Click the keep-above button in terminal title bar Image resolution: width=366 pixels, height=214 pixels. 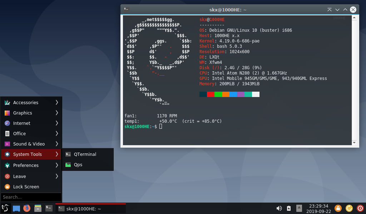(330, 10)
